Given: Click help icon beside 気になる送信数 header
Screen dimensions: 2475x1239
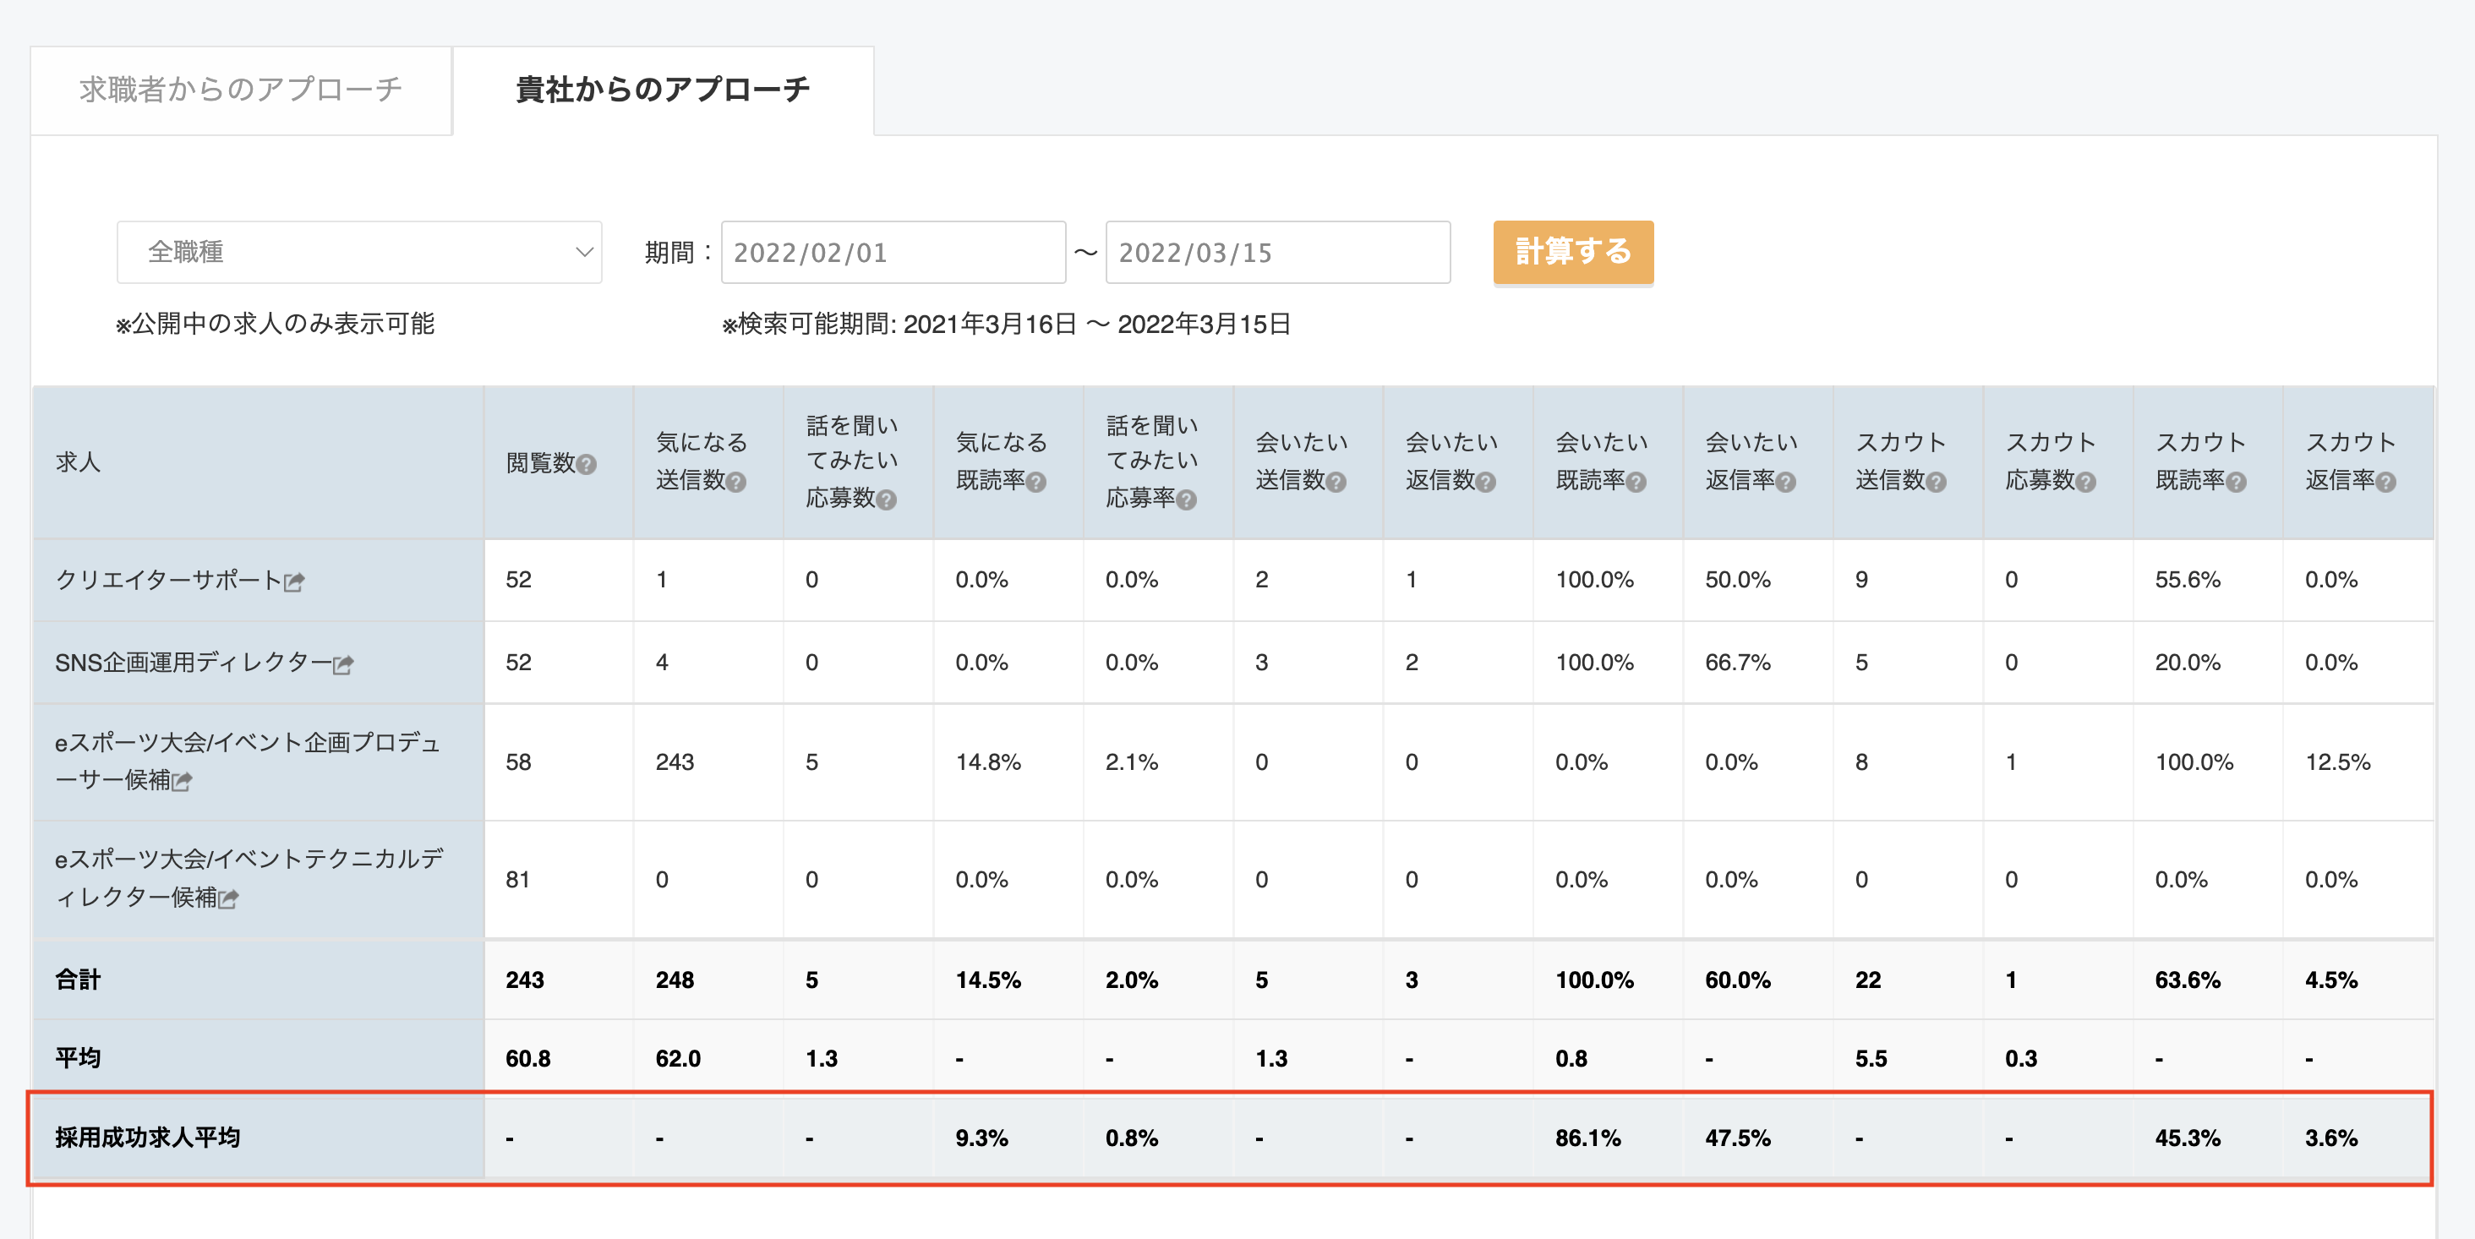Looking at the screenshot, I should point(736,482).
